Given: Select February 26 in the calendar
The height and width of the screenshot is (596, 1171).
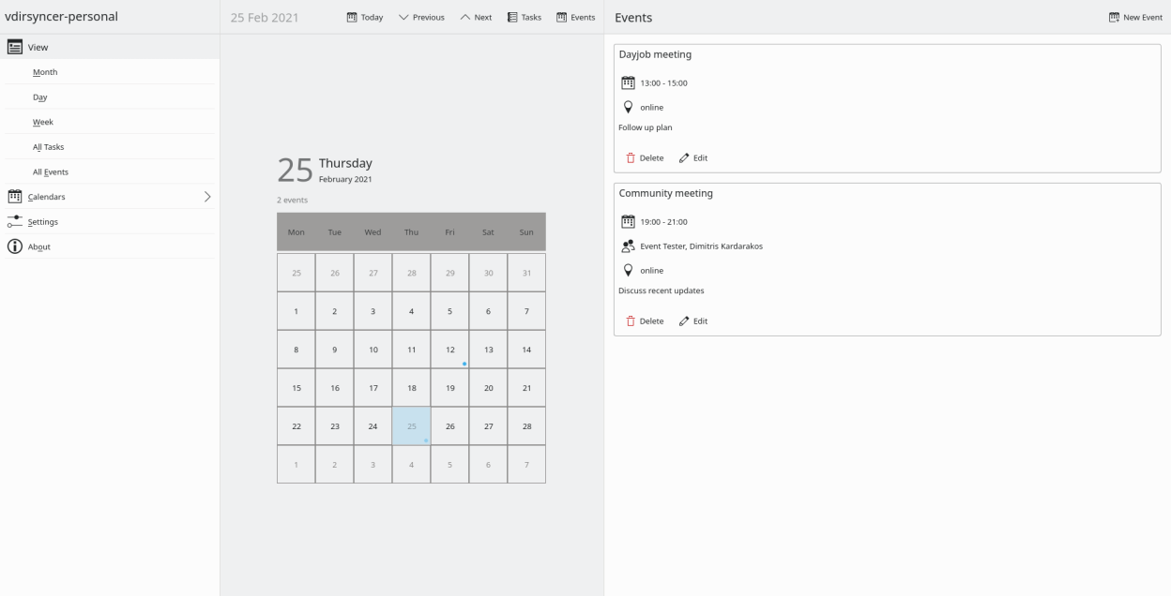Looking at the screenshot, I should click(x=449, y=425).
